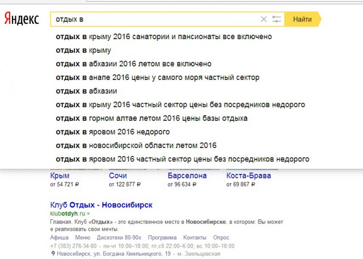Open the Дискотеки 80-90х sitelink

point(119,237)
